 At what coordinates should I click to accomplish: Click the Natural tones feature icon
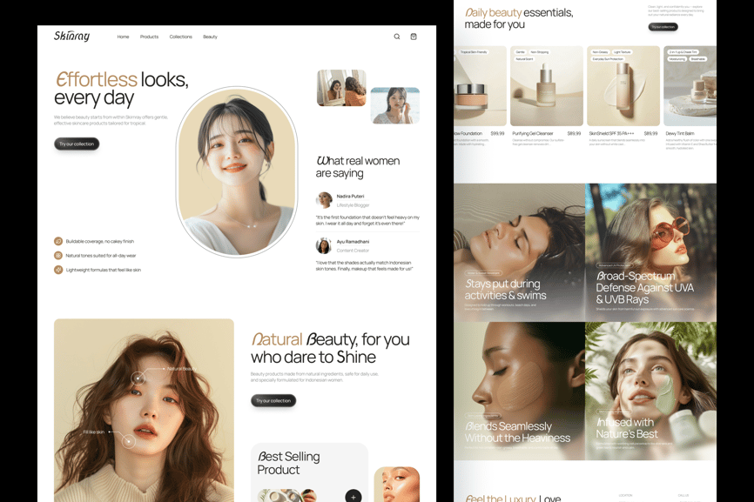(x=58, y=256)
